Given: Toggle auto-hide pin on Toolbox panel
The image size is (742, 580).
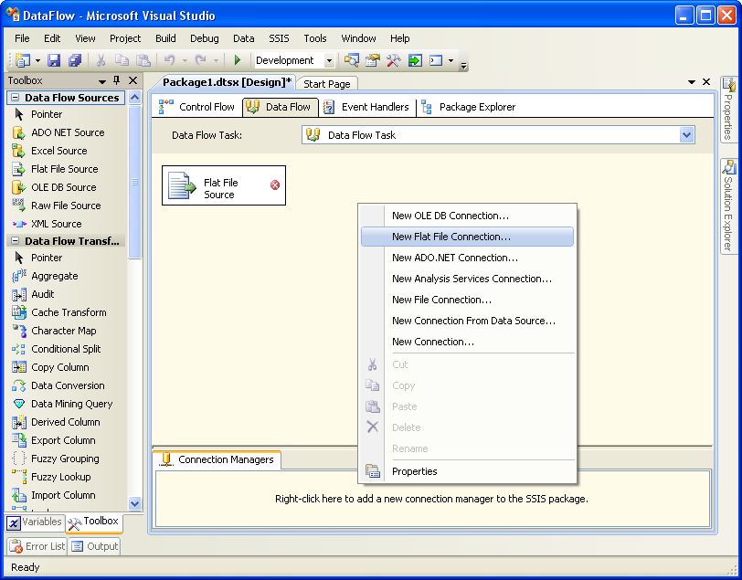Looking at the screenshot, I should coord(118,80).
